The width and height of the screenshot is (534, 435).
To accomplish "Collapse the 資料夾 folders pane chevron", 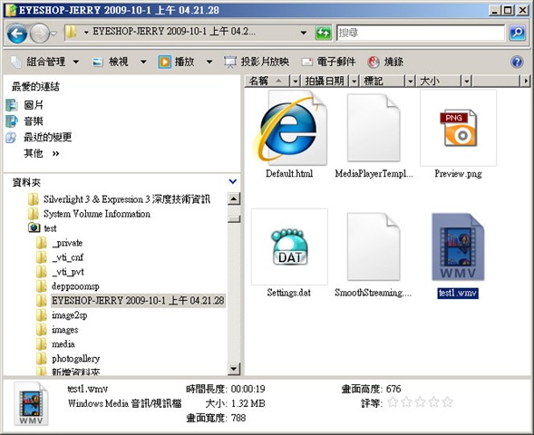I will [x=233, y=181].
